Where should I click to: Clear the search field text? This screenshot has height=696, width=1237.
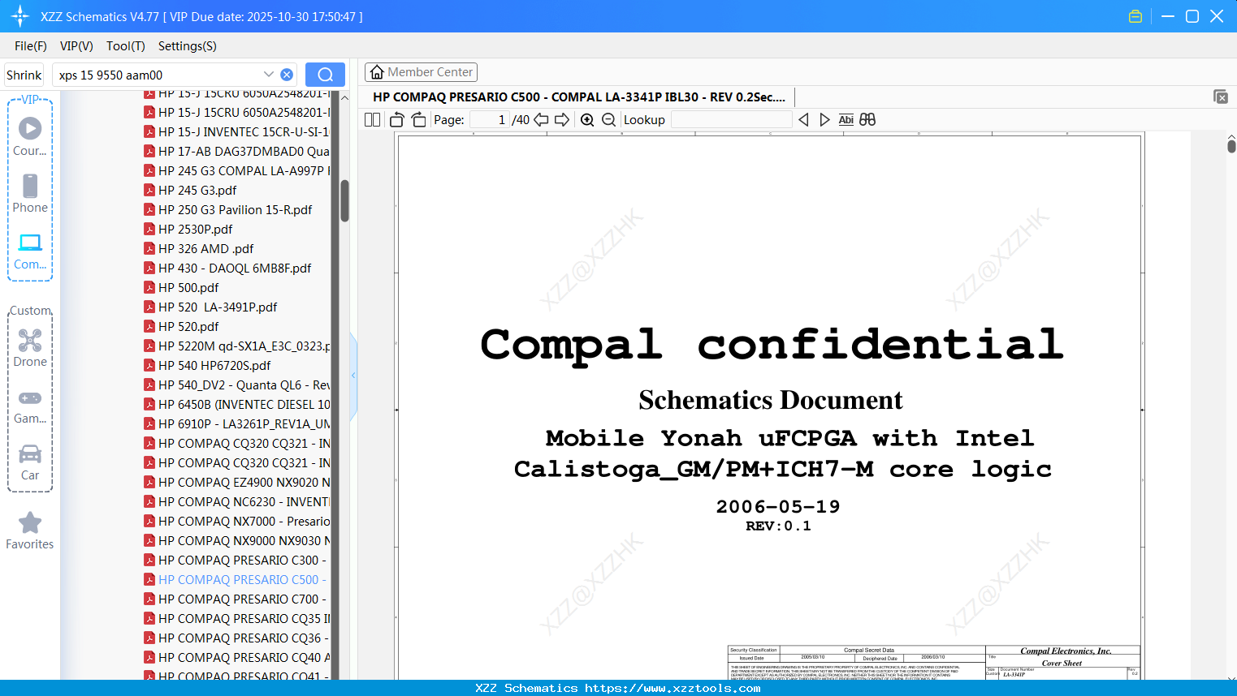coord(287,75)
